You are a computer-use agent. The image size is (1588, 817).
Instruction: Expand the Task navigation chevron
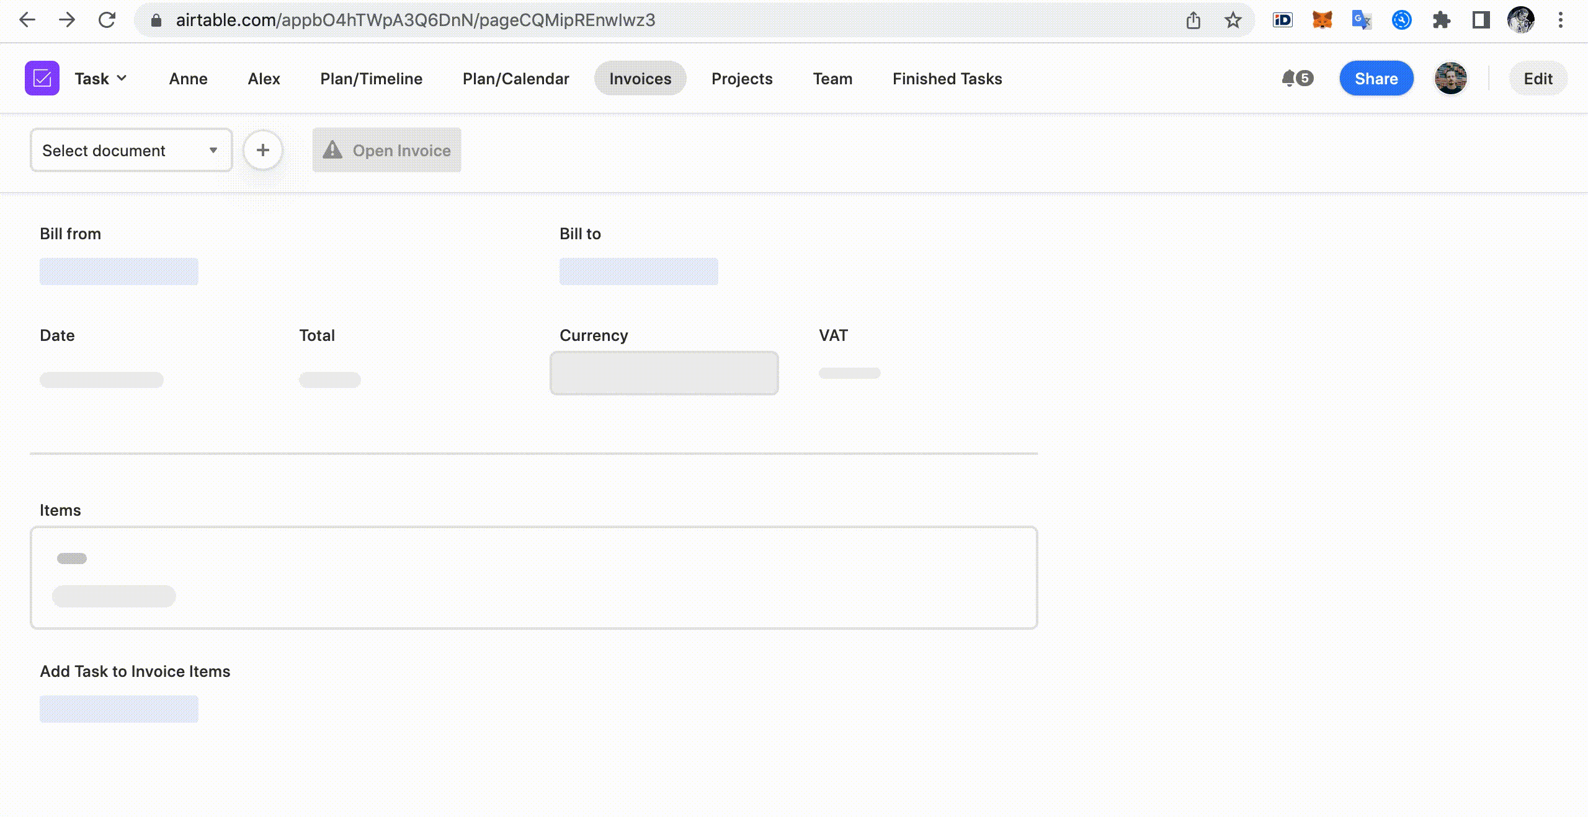(x=123, y=78)
